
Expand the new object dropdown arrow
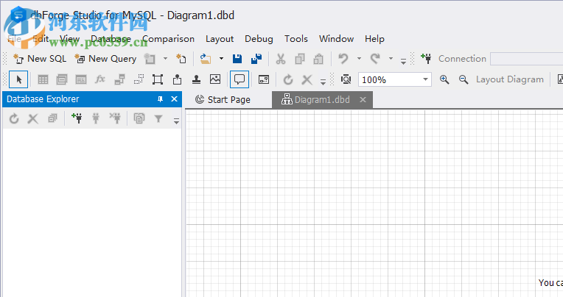pos(166,58)
